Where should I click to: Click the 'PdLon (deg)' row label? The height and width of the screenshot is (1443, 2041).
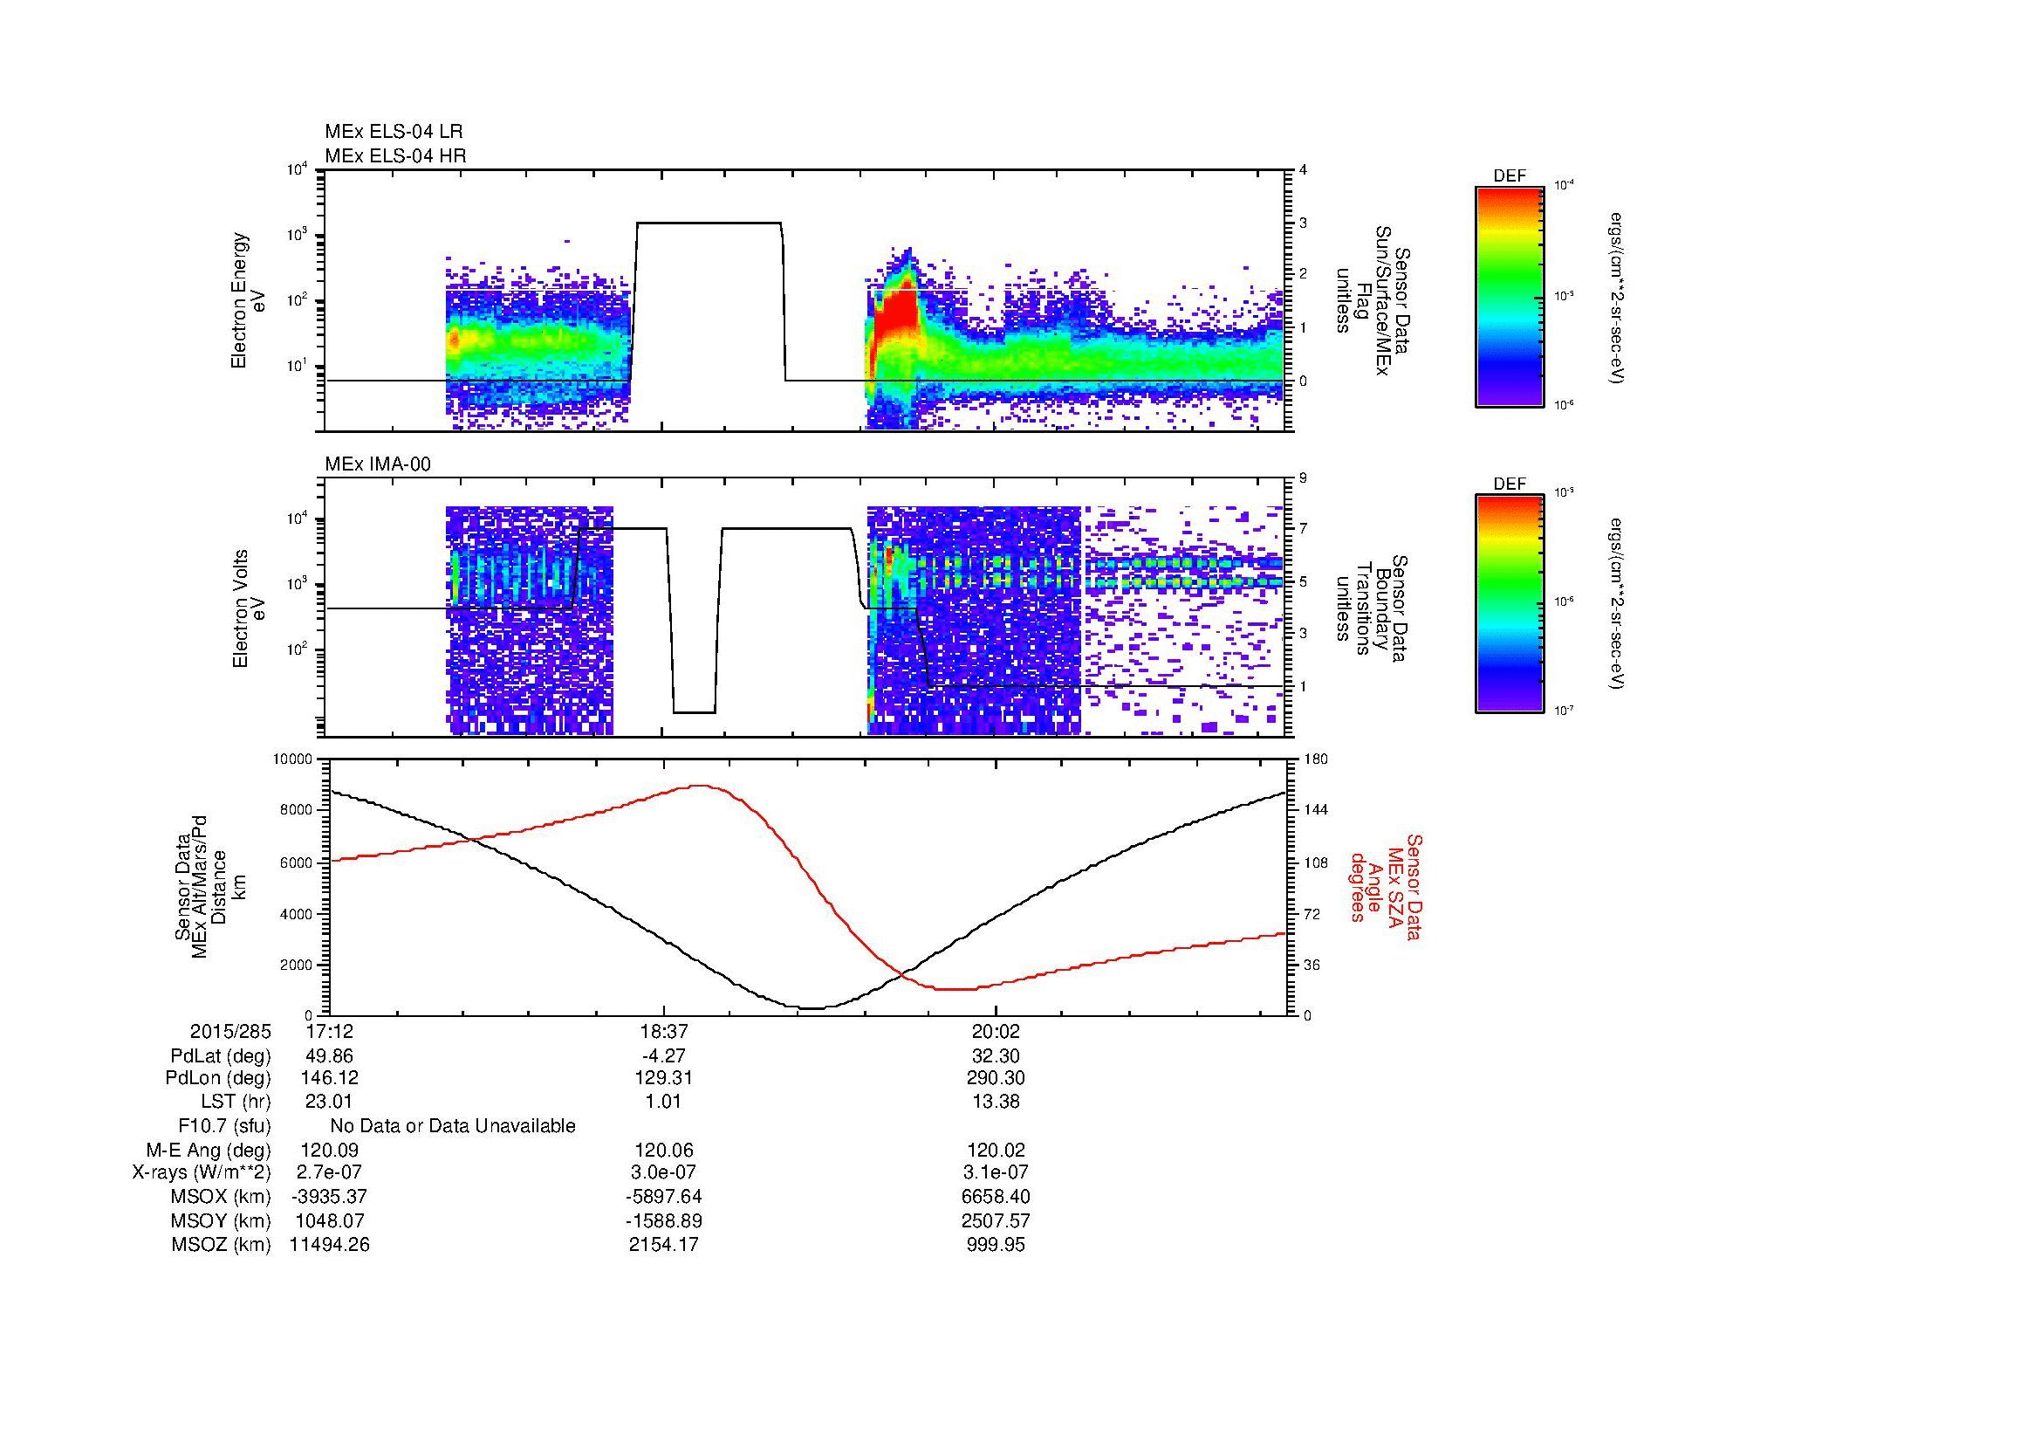(219, 1077)
